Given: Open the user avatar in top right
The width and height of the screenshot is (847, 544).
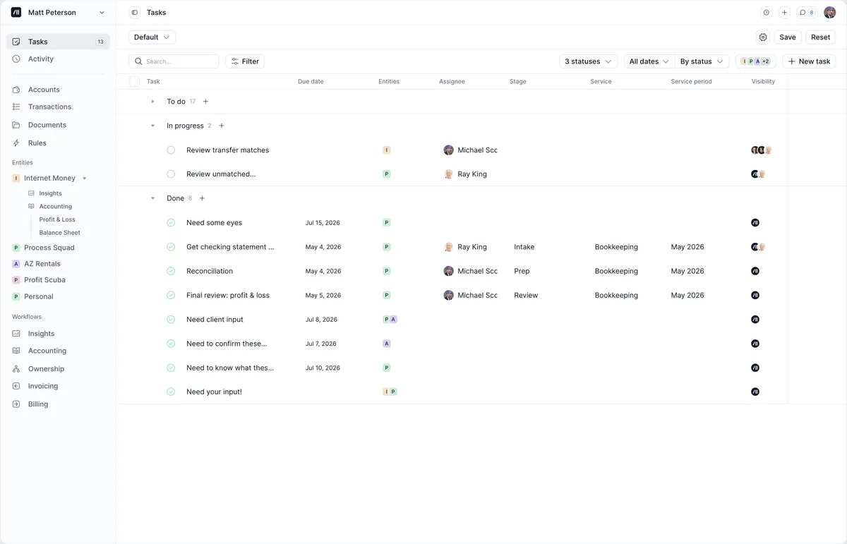Looking at the screenshot, I should (830, 13).
